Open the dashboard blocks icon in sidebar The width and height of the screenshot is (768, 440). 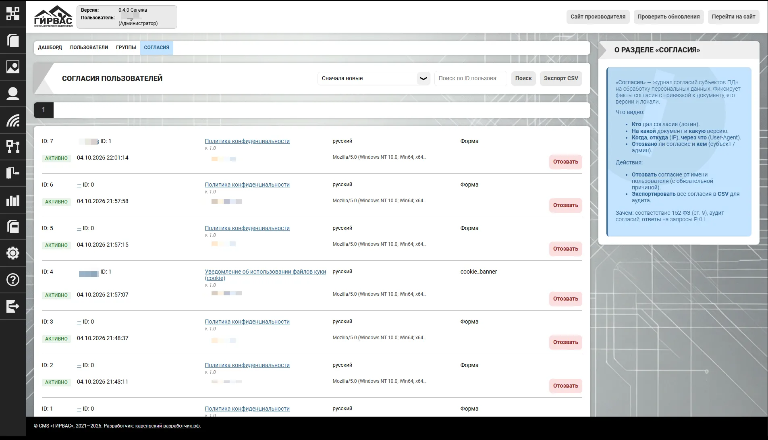coord(13,14)
